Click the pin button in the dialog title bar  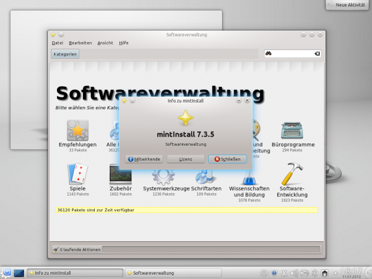(133, 101)
